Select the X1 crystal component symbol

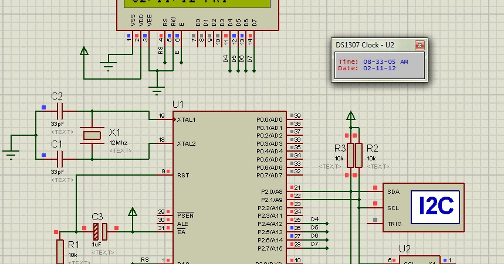click(x=92, y=135)
